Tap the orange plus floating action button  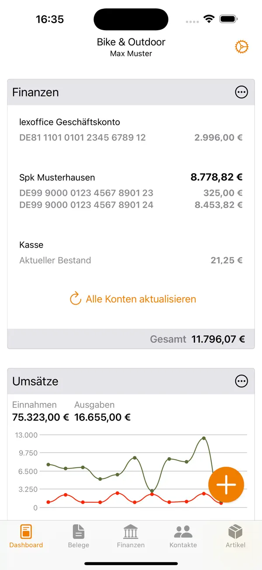(x=226, y=485)
